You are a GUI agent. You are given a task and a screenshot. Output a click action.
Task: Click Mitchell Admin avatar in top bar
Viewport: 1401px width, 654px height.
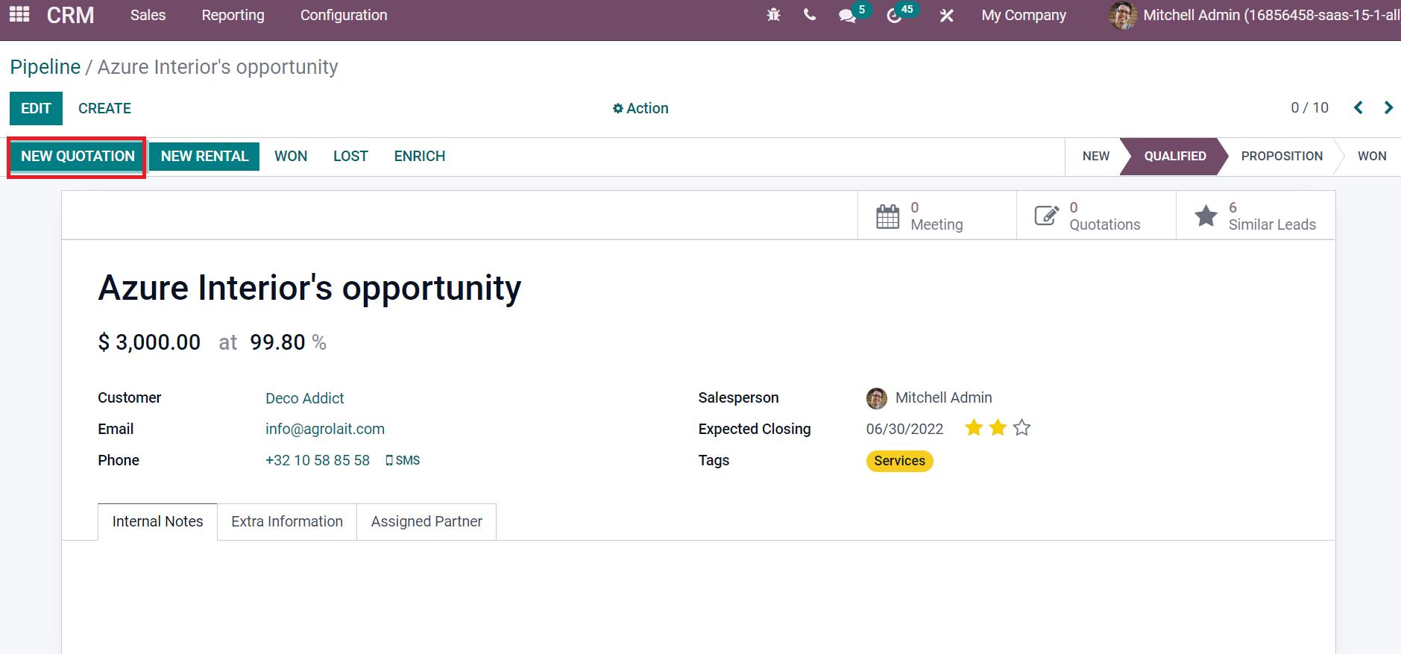[x=1123, y=15]
